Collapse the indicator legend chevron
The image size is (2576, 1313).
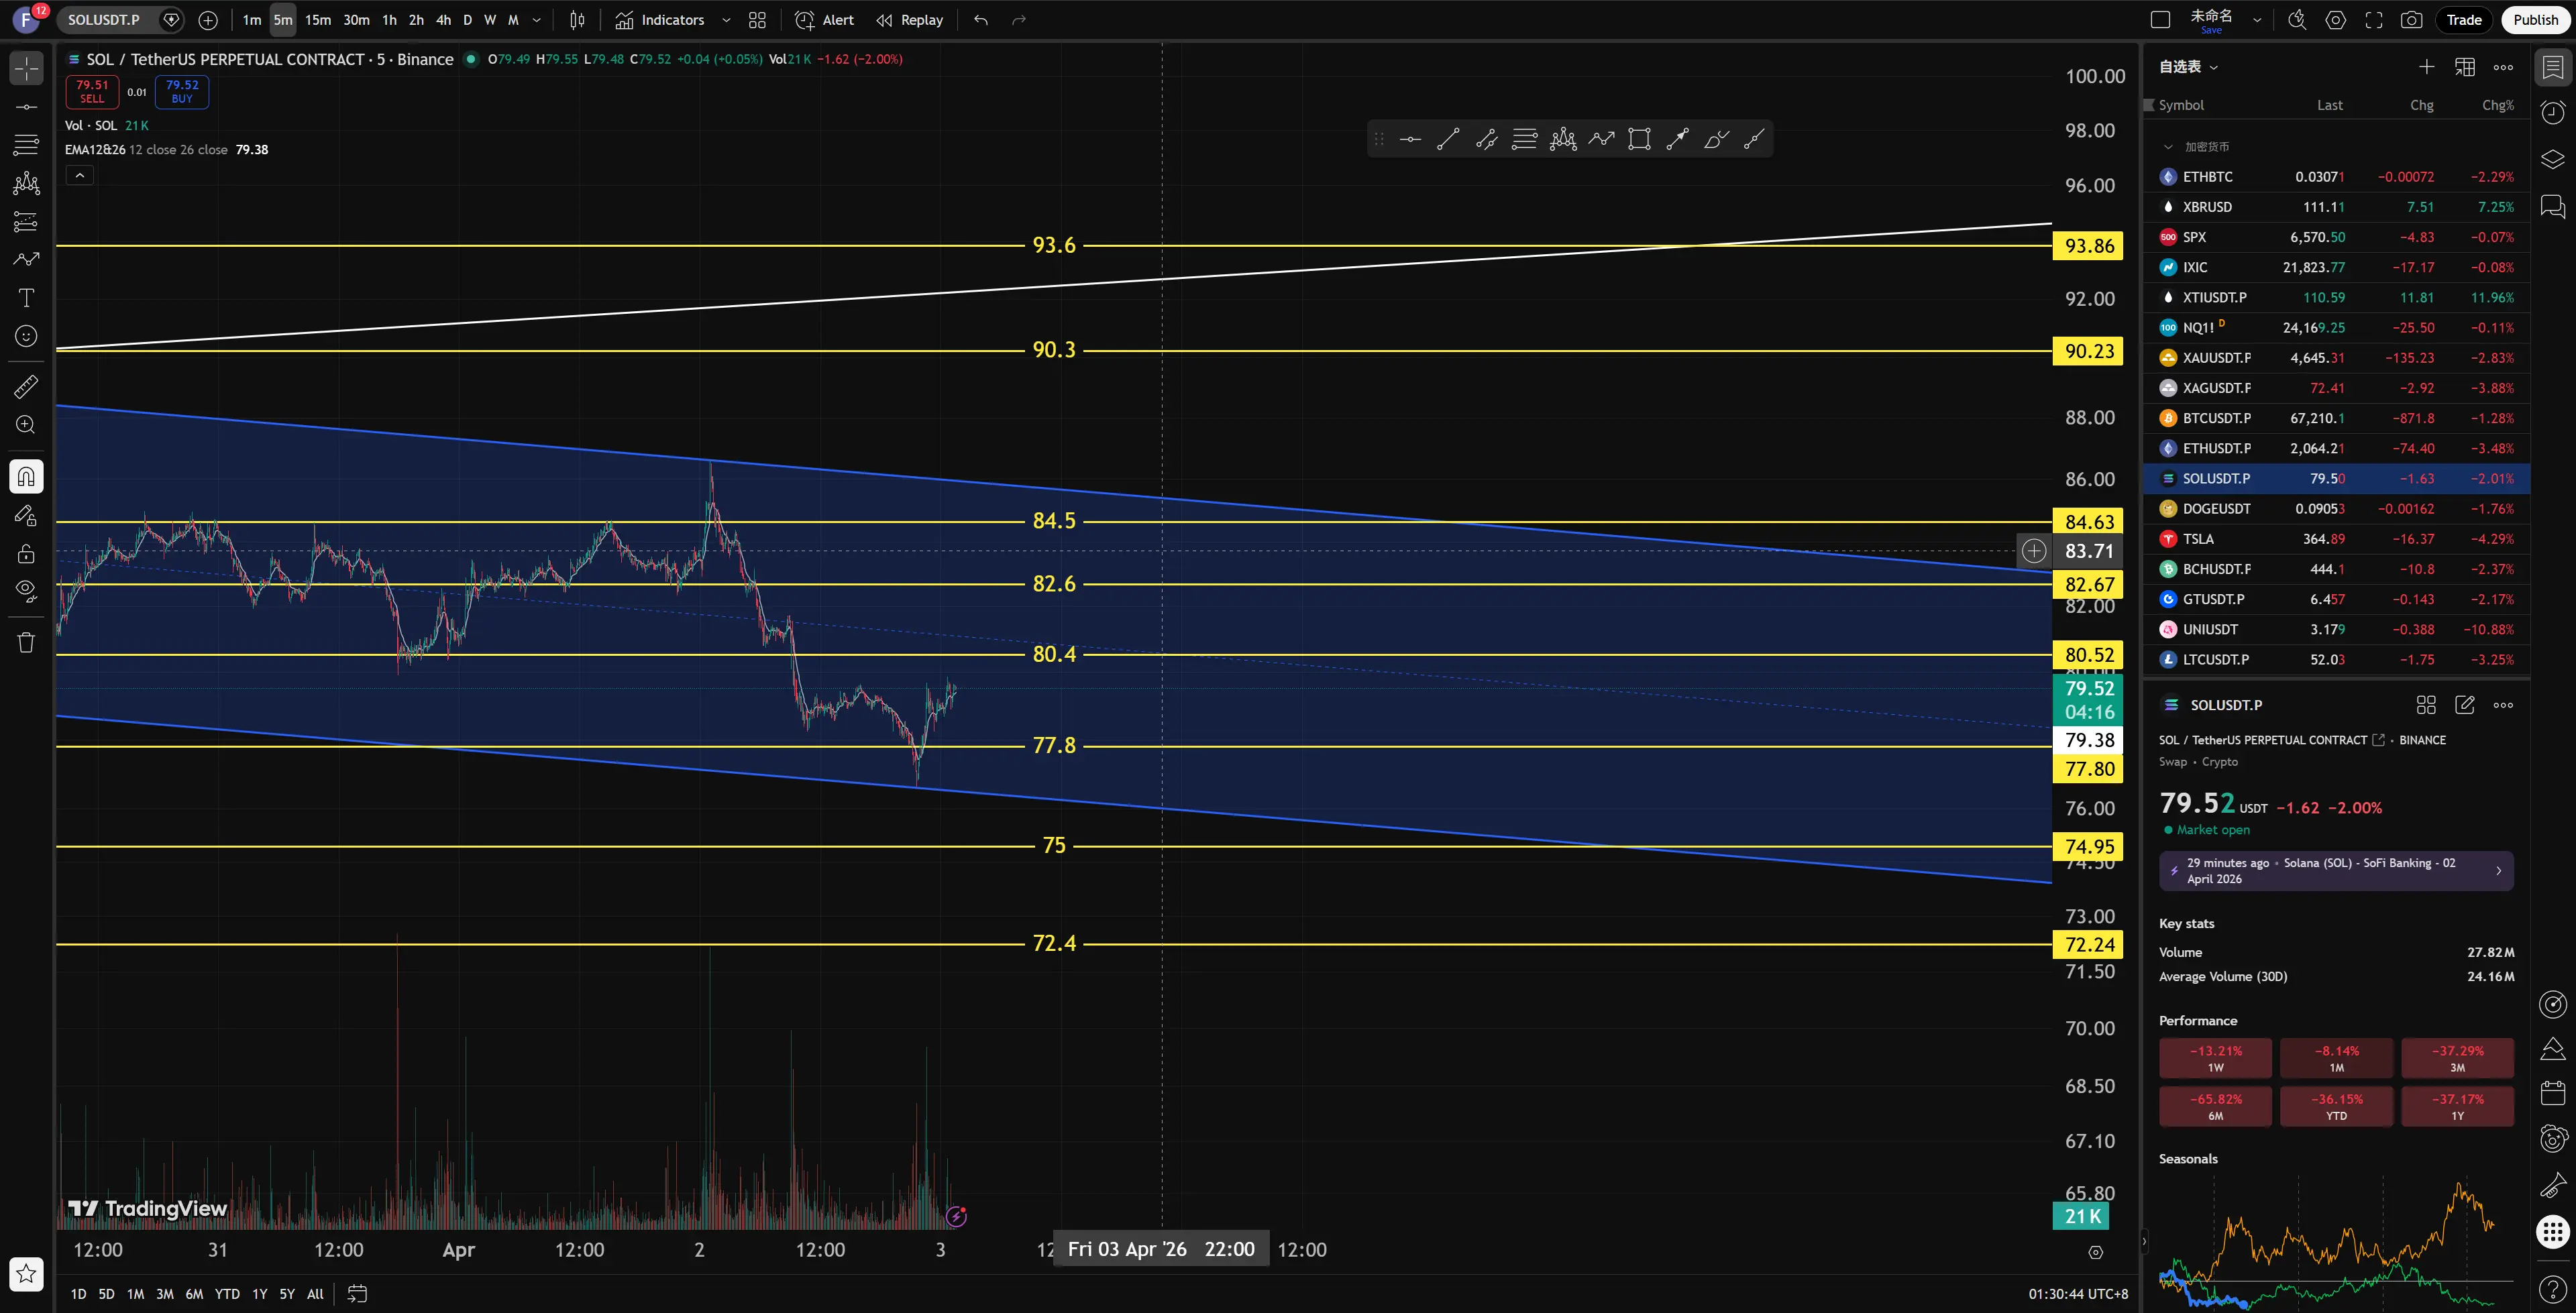(x=80, y=176)
